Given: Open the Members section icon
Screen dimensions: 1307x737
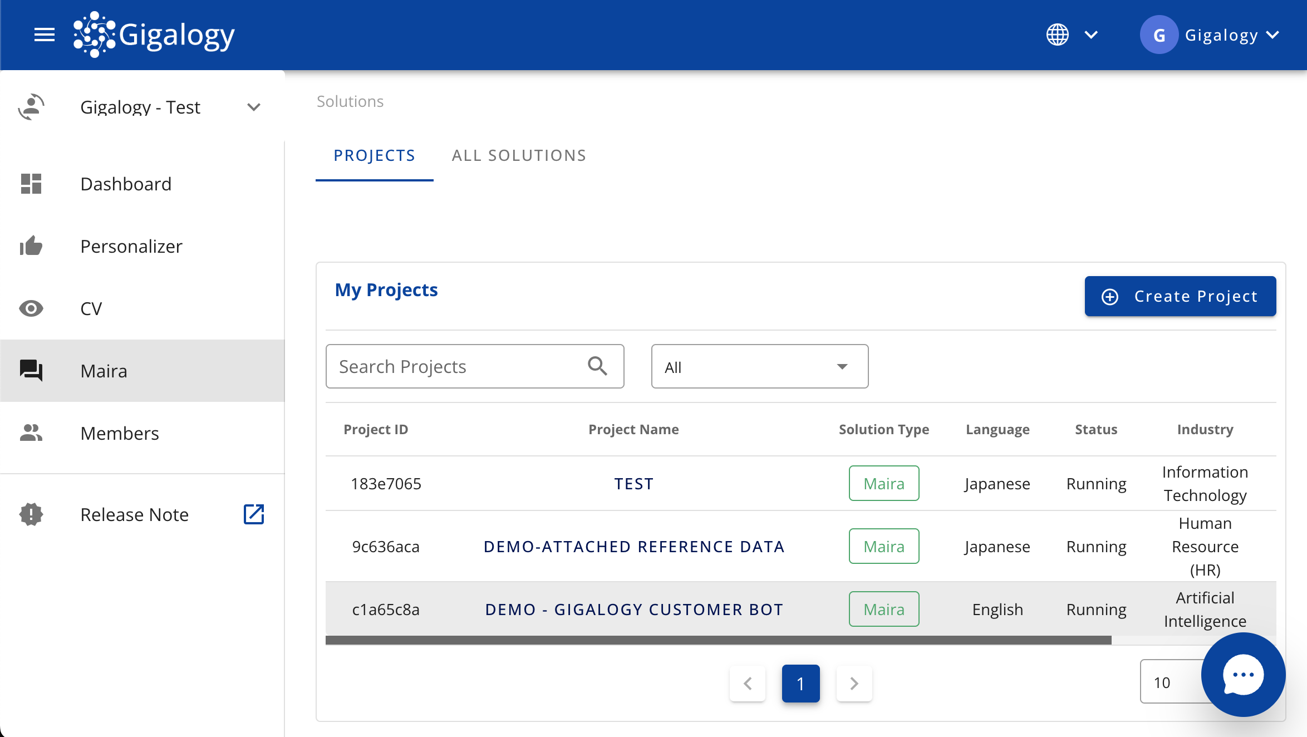Looking at the screenshot, I should [x=31, y=433].
